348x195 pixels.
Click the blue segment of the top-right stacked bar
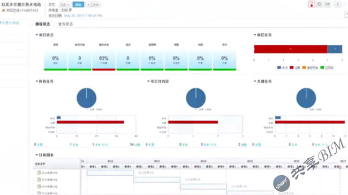(335, 49)
